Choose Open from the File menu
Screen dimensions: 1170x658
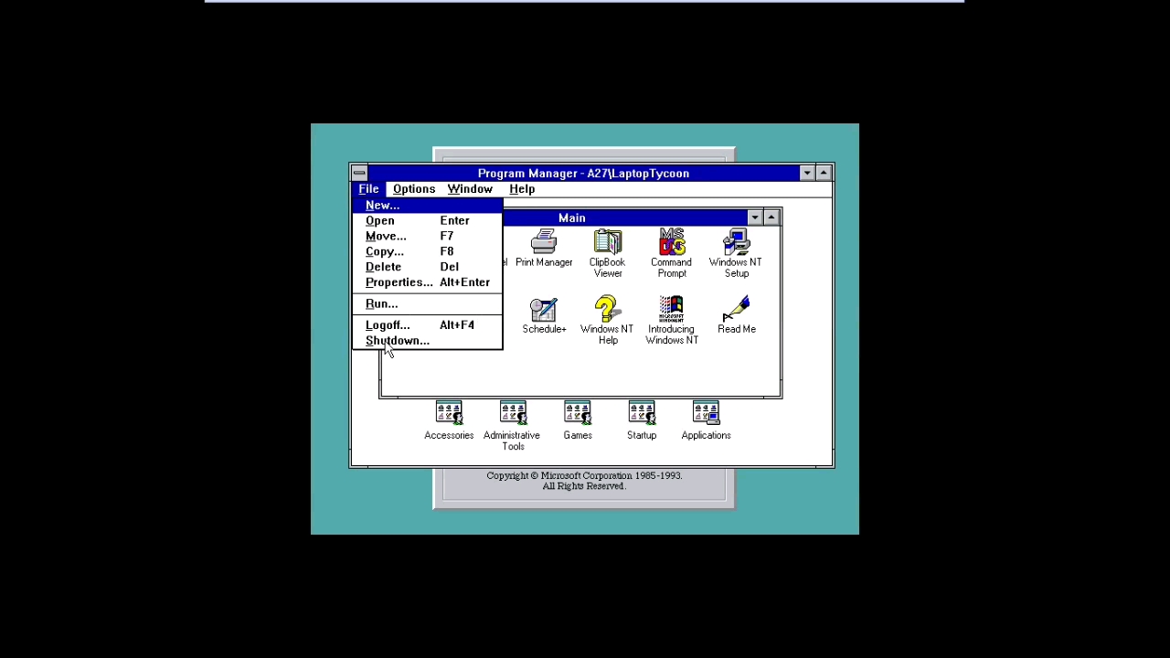point(427,221)
